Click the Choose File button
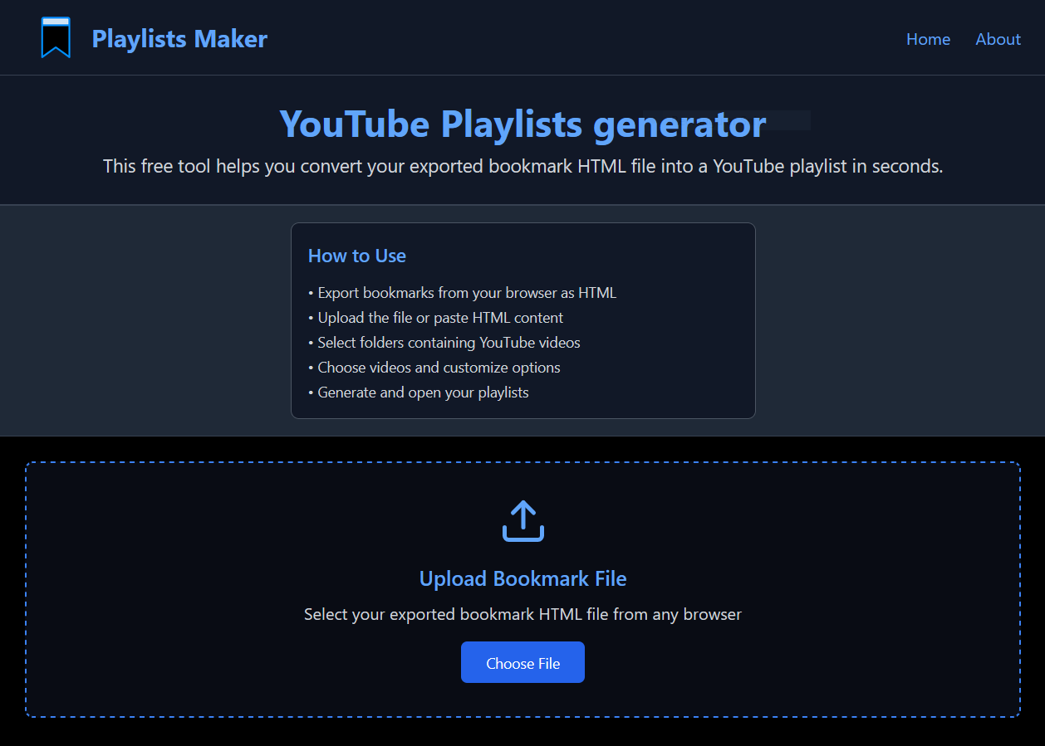1045x746 pixels. pyautogui.click(x=522, y=662)
